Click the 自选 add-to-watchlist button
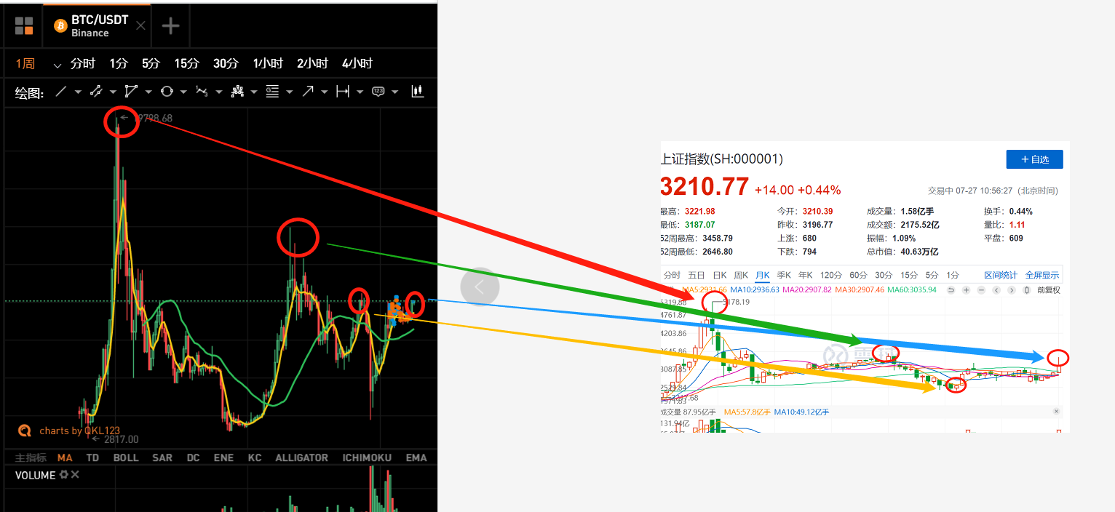1115x512 pixels. click(1034, 159)
